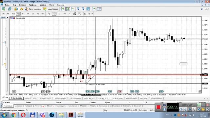Open the Opera browser from taskbar
Viewport: 210px width, 118px height.
[x=23, y=115]
